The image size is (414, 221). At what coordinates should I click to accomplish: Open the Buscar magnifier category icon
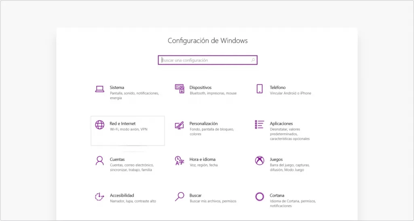180,197
